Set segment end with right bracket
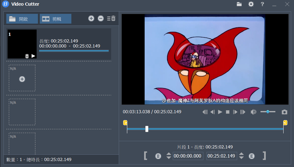 pos(264,156)
